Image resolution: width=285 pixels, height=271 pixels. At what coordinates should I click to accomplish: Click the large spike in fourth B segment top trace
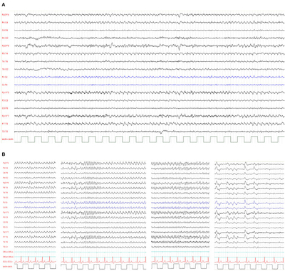pos(246,164)
